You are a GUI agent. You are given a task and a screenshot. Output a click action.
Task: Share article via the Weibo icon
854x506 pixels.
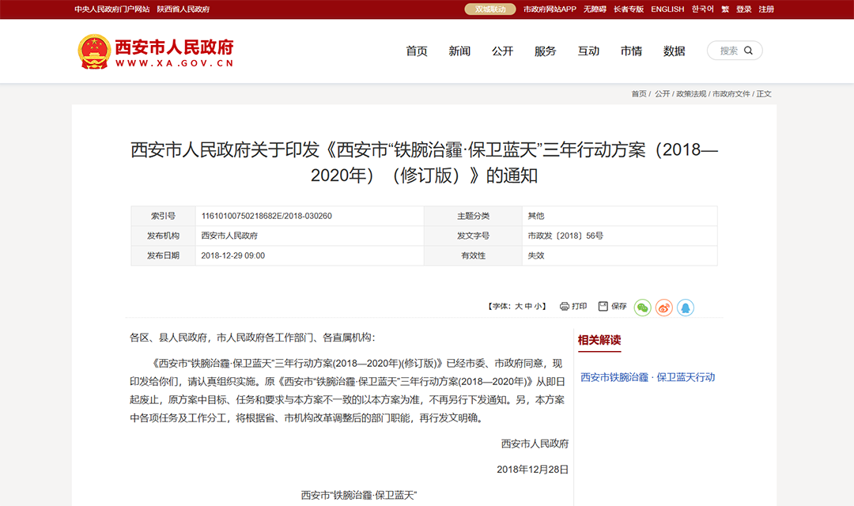coord(663,307)
